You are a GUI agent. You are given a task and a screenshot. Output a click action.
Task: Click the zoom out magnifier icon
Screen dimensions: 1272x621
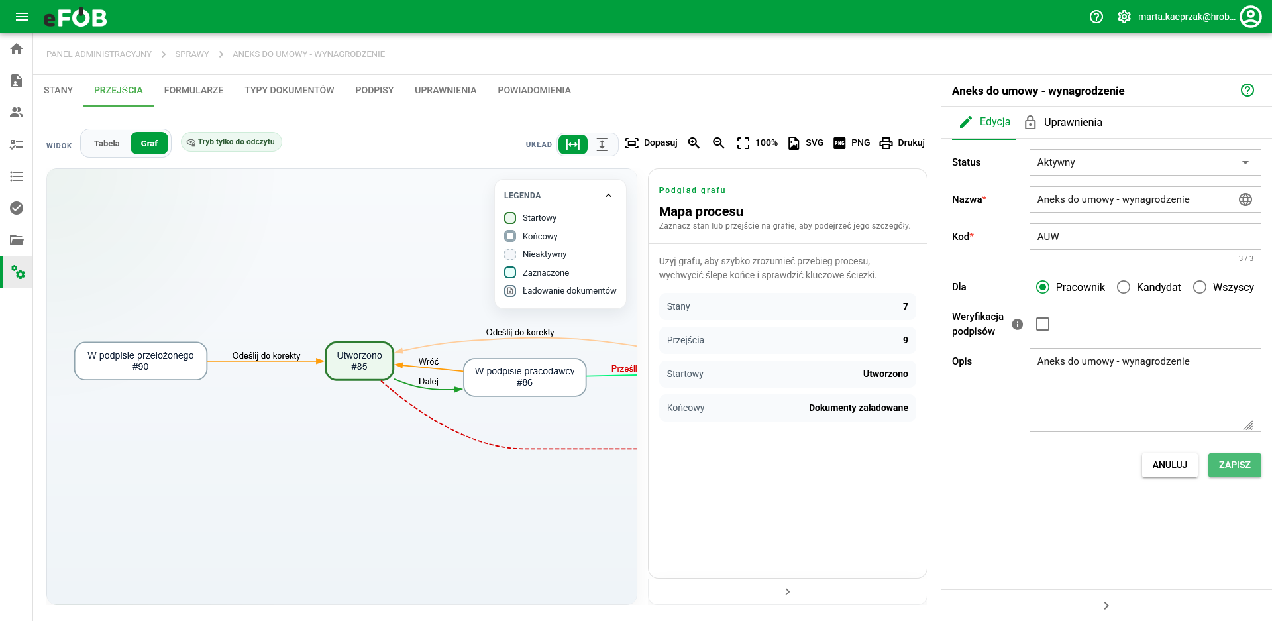[x=718, y=143]
